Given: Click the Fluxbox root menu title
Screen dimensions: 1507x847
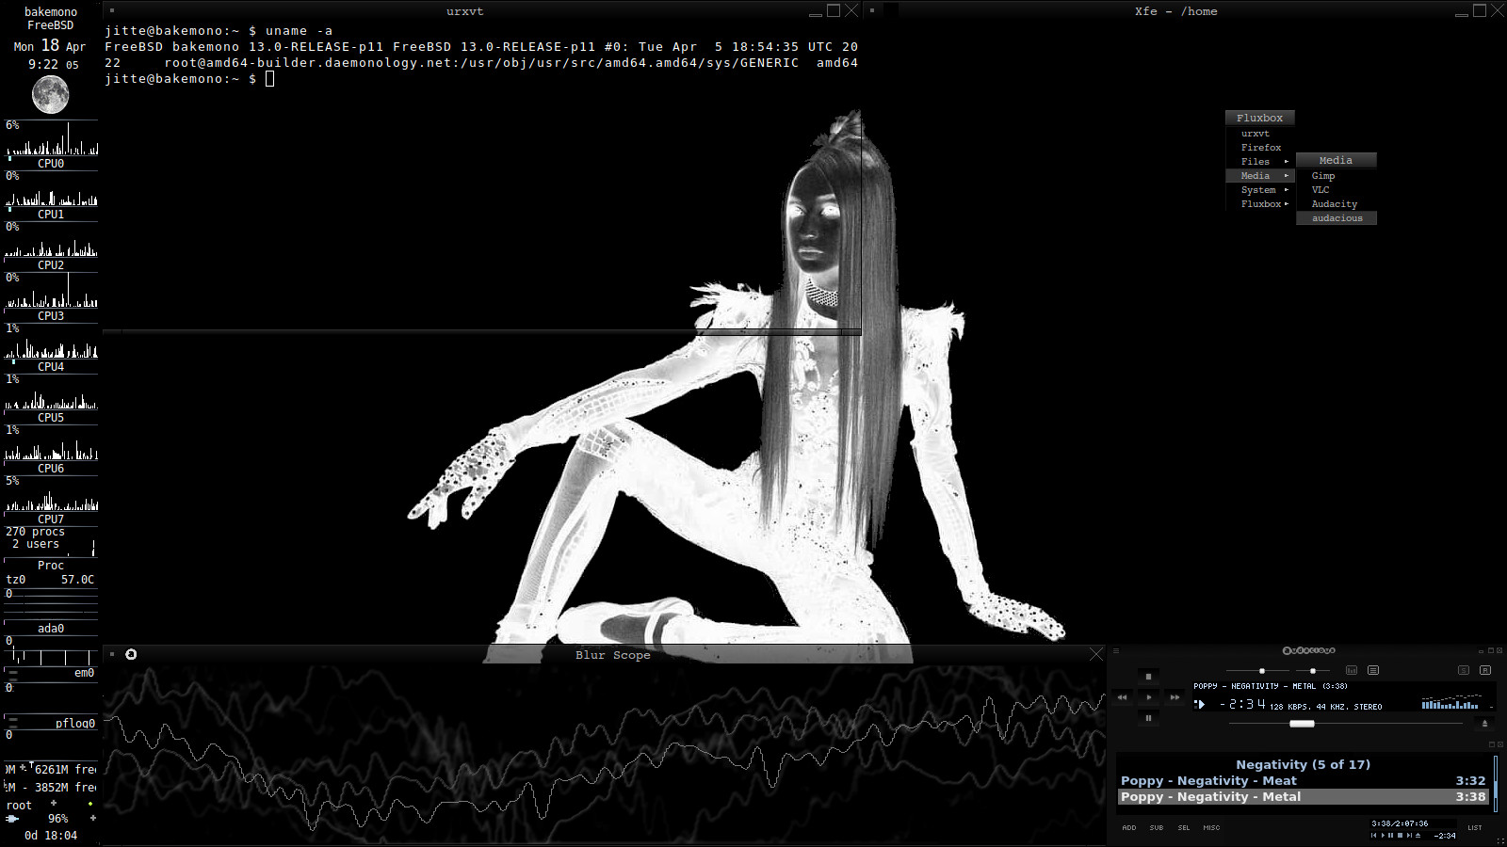Looking at the screenshot, I should click(x=1260, y=118).
